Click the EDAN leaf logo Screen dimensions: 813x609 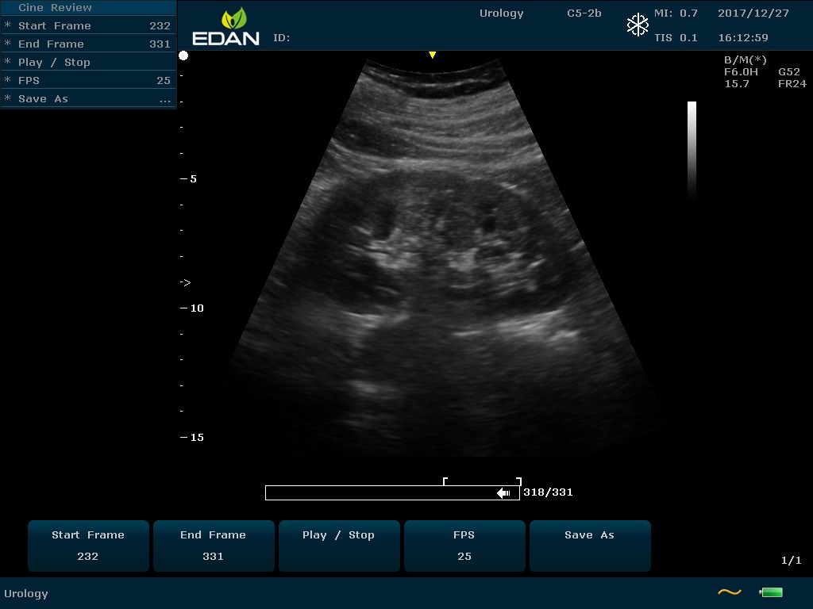(x=233, y=19)
